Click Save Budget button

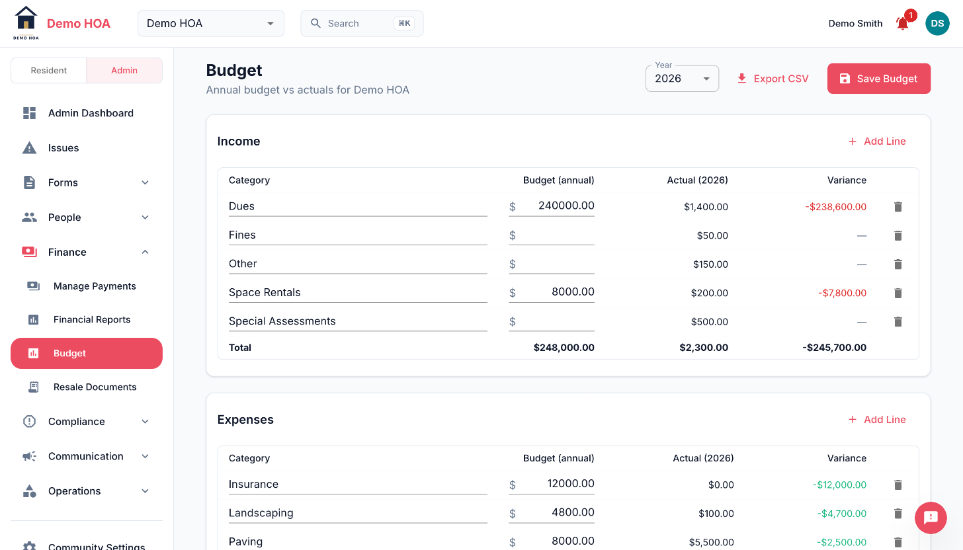tap(879, 79)
